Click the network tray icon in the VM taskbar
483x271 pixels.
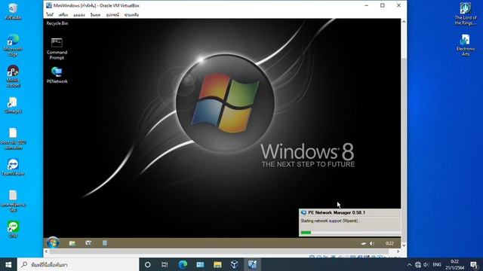[x=364, y=243]
